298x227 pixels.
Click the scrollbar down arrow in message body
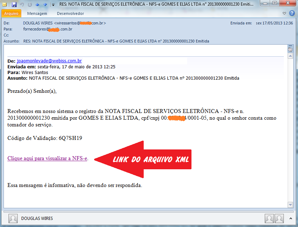click(x=290, y=205)
